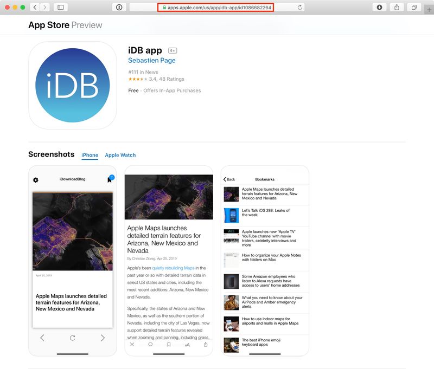Click the bookmark icon in article toolbar

pos(169,345)
